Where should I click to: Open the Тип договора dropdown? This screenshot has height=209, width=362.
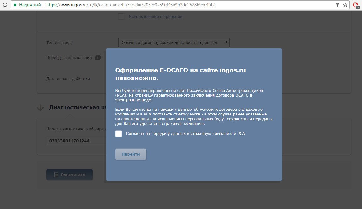174,42
